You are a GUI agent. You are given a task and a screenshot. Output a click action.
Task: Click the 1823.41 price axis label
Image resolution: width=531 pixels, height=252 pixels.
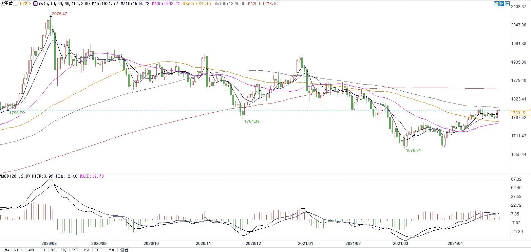click(519, 99)
